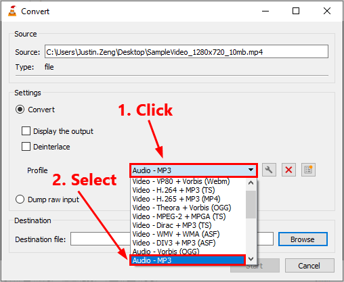The image size is (344, 282).
Task: Choose Video - Dirac + MP3 (TS) profile
Action: pyautogui.click(x=188, y=225)
